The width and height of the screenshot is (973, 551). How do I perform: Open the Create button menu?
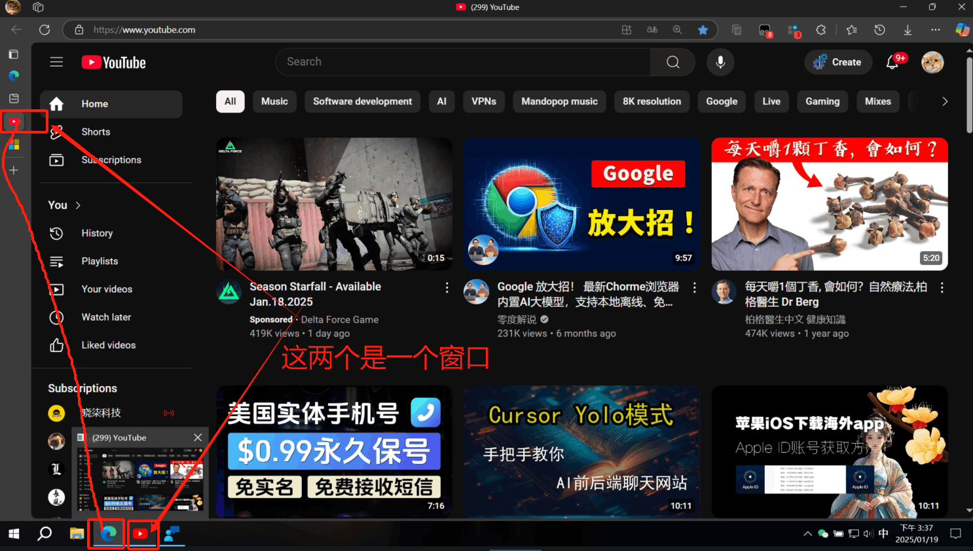click(x=837, y=62)
